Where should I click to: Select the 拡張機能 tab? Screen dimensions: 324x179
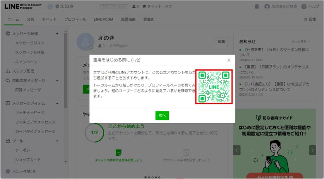(128, 19)
